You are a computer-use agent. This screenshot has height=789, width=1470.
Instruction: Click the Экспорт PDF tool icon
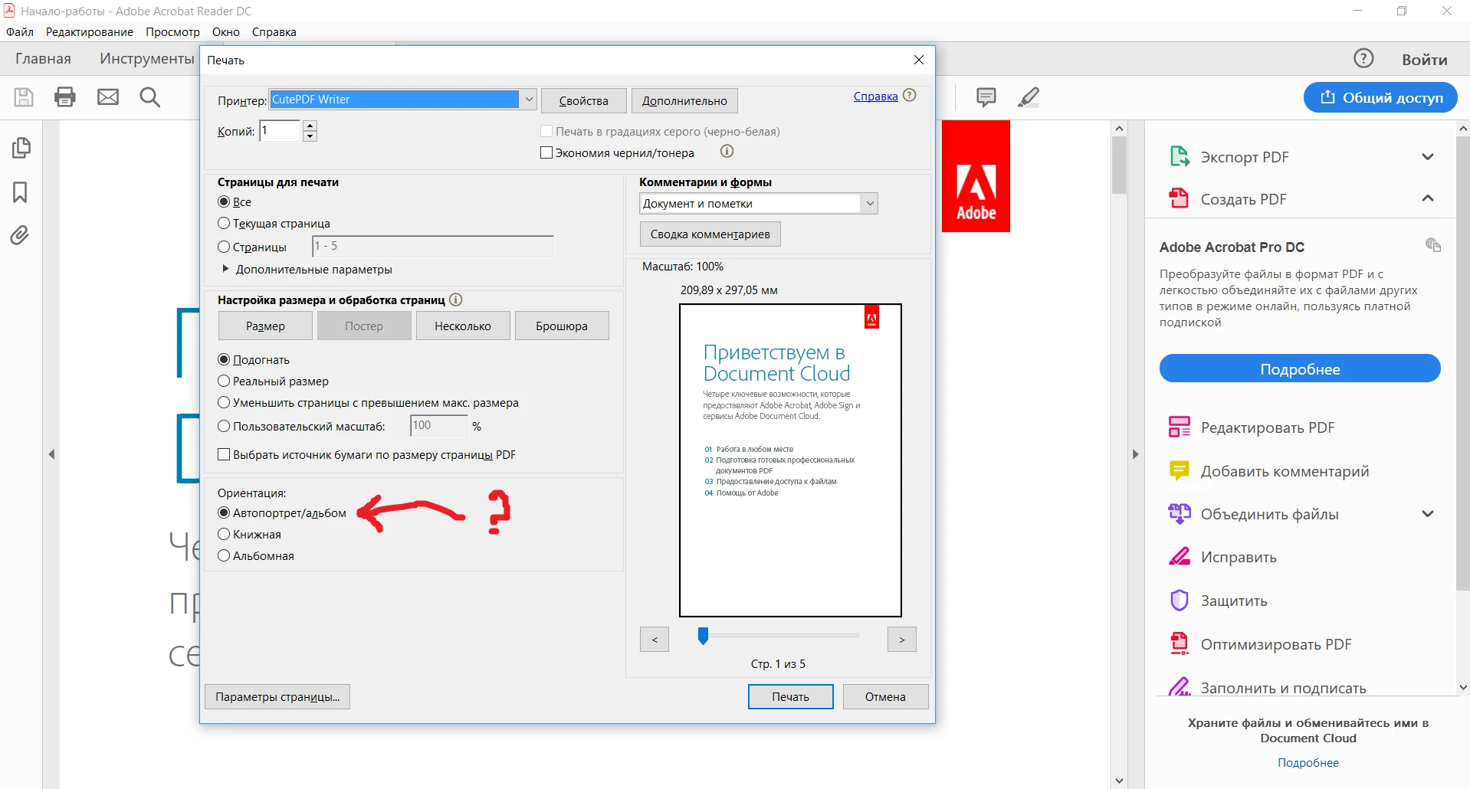(x=1179, y=156)
